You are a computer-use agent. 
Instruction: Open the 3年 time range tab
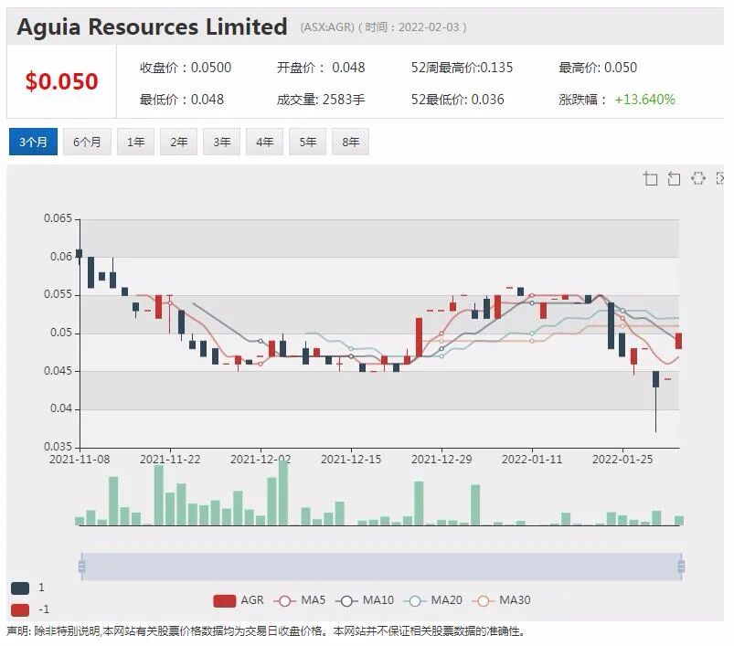click(x=222, y=142)
